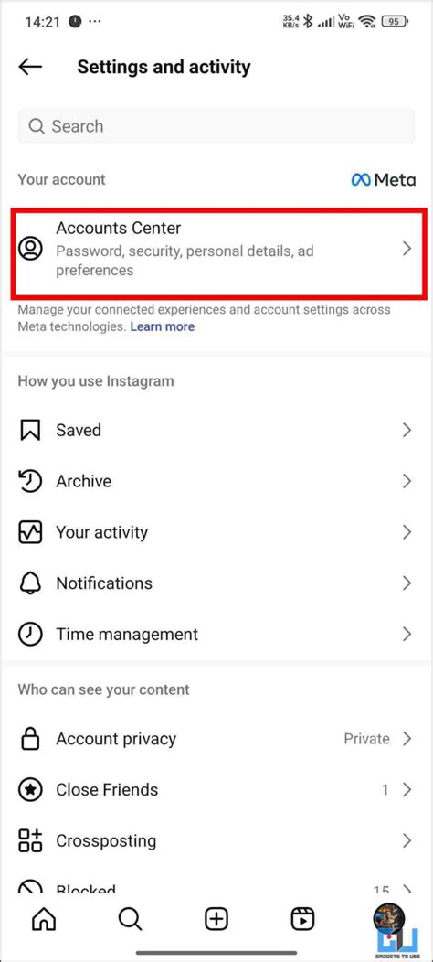Open the Explore search icon in bottom bar
This screenshot has width=433, height=962.
pyautogui.click(x=130, y=918)
